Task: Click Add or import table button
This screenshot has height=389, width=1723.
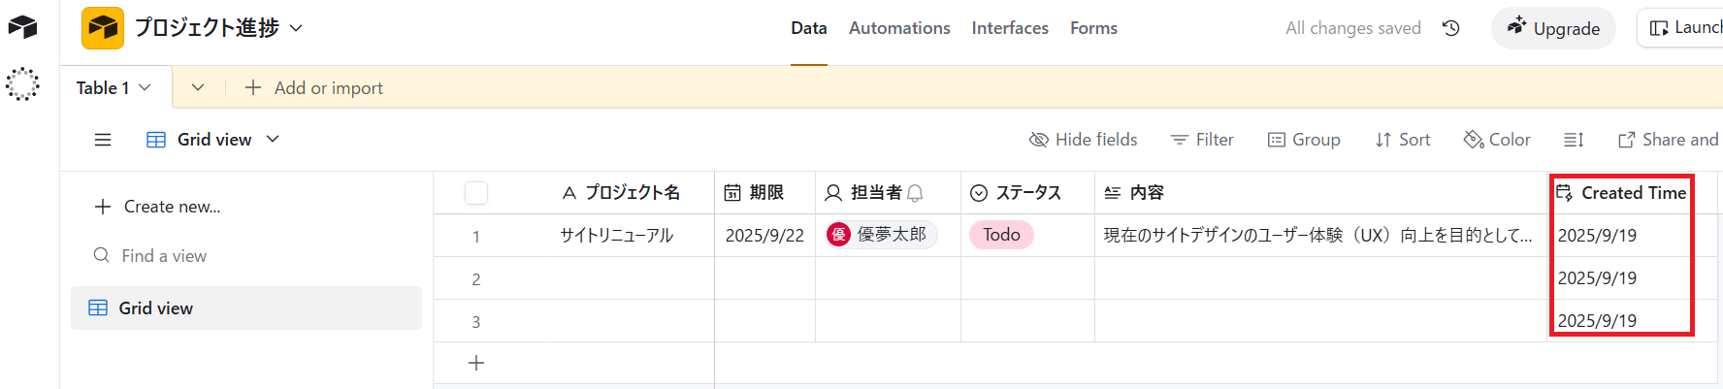Action: pyautogui.click(x=314, y=88)
